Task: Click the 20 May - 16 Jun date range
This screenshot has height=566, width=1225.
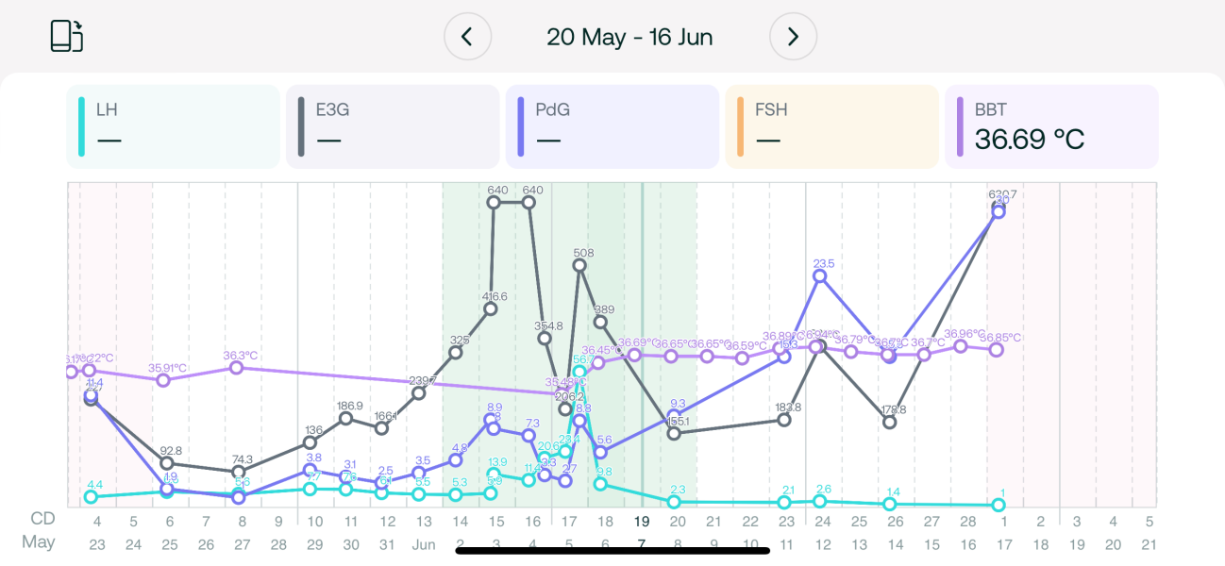Action: [x=629, y=37]
